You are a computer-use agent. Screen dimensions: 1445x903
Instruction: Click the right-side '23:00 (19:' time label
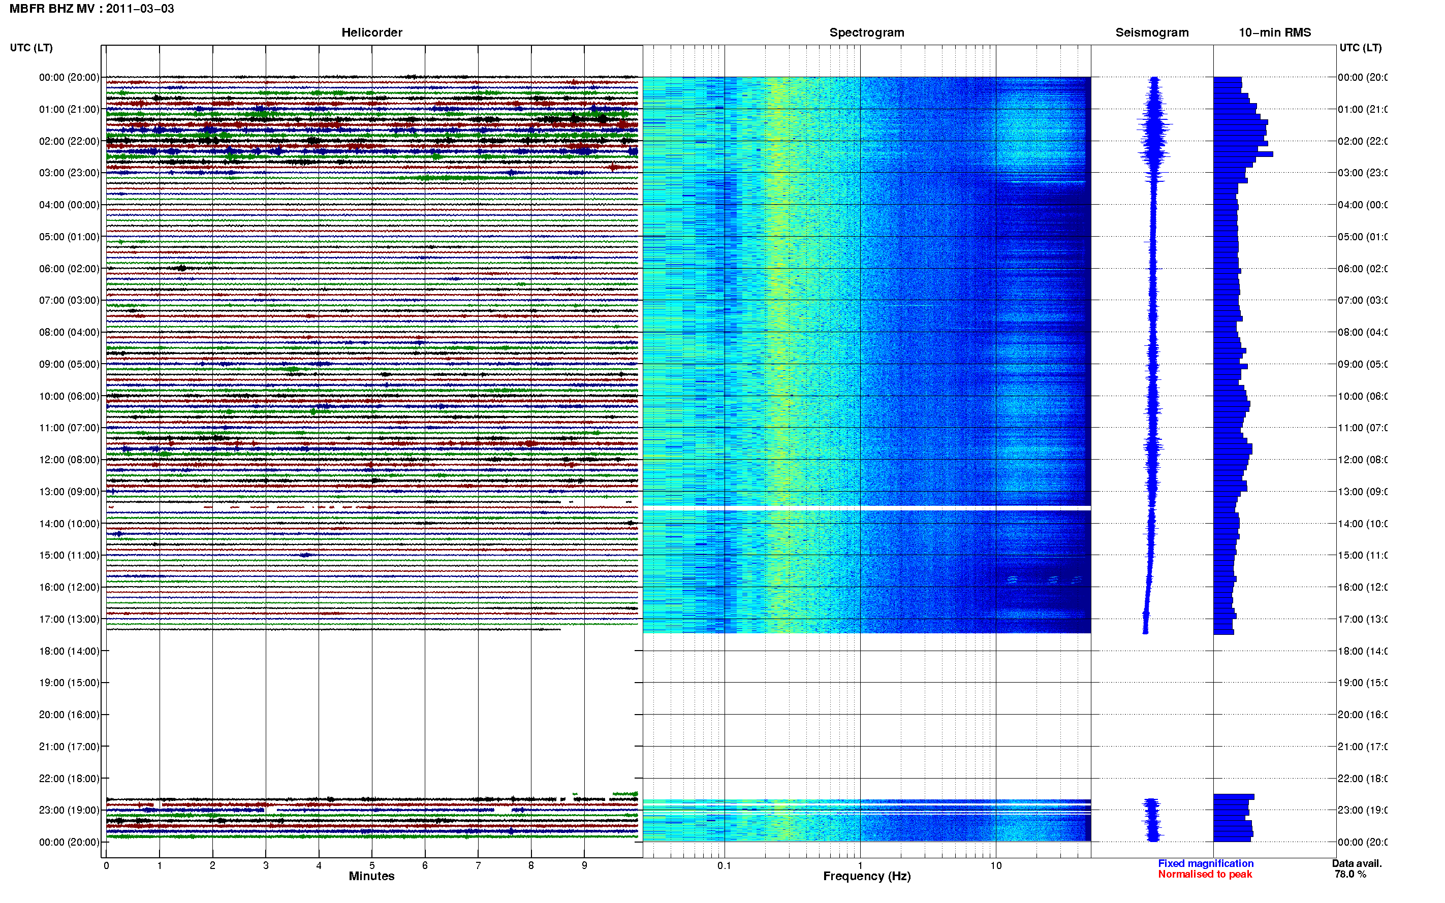[1363, 811]
